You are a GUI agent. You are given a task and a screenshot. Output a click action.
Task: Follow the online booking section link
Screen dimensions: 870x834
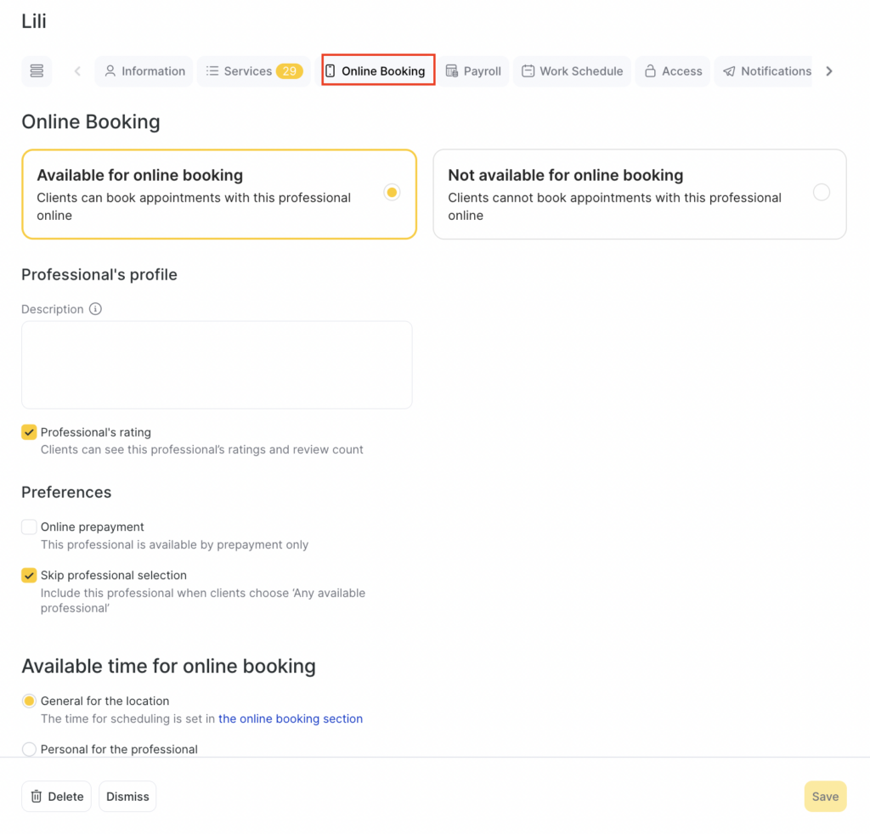coord(291,718)
